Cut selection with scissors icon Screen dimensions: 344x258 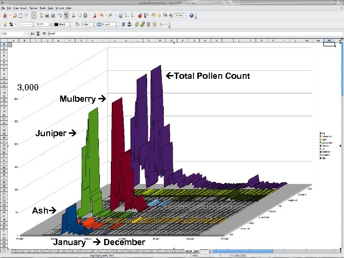[x=73, y=16]
